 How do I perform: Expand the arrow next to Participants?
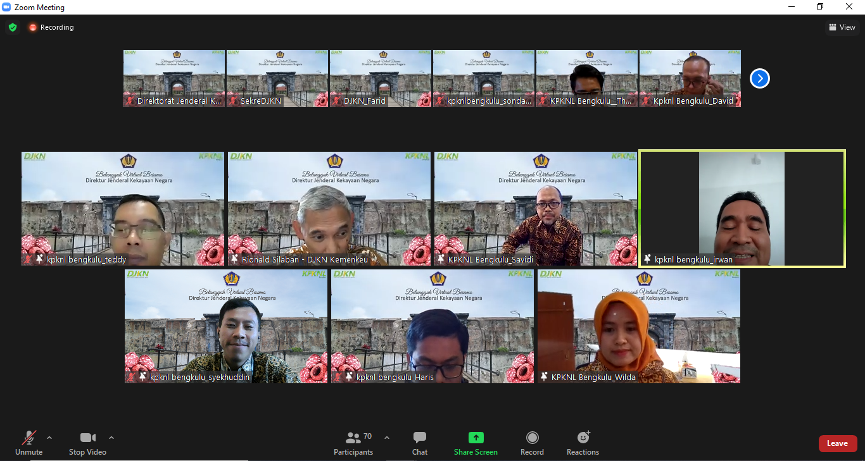point(387,438)
